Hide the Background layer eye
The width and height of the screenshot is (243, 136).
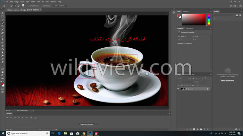(178, 89)
